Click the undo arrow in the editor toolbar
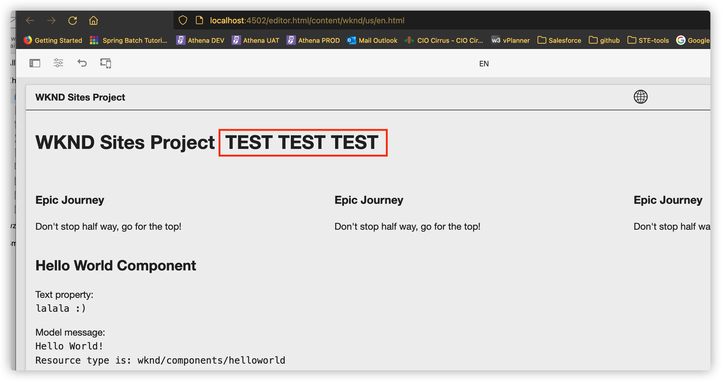The height and width of the screenshot is (381, 721). (x=82, y=63)
